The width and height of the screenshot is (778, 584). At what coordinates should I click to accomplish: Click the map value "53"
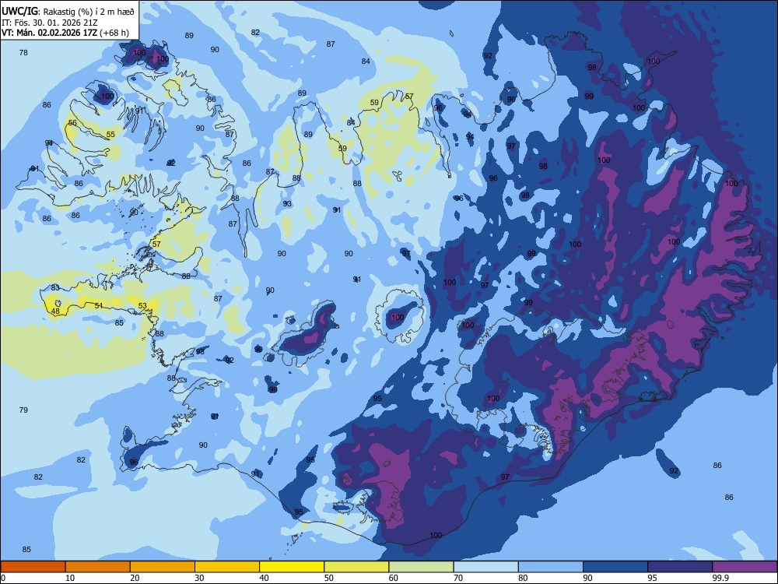pos(142,305)
